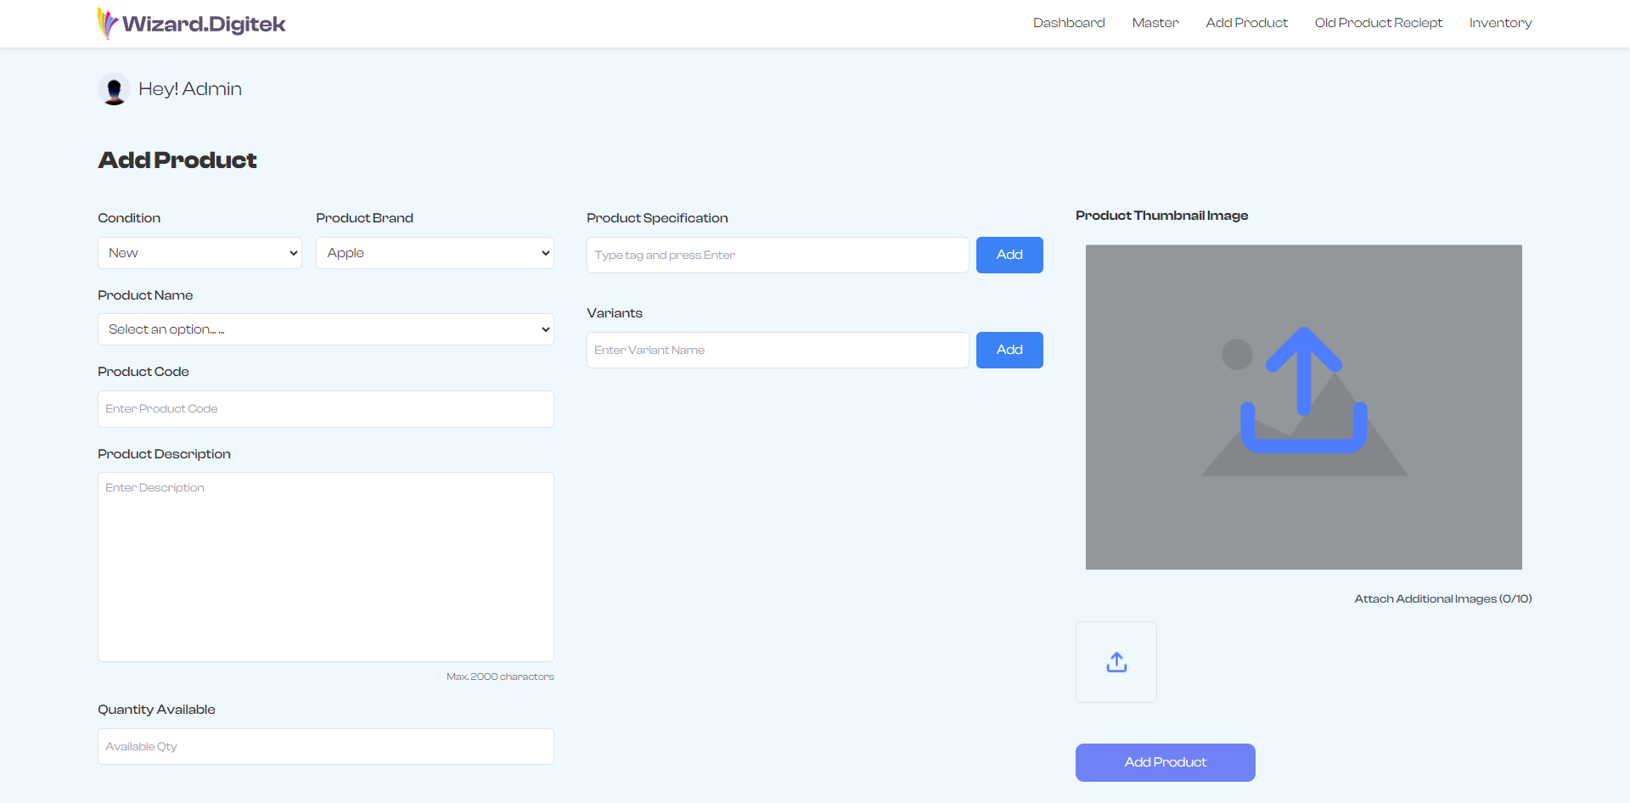
Task: Navigate to Add Product nav link
Action: 1246,23
